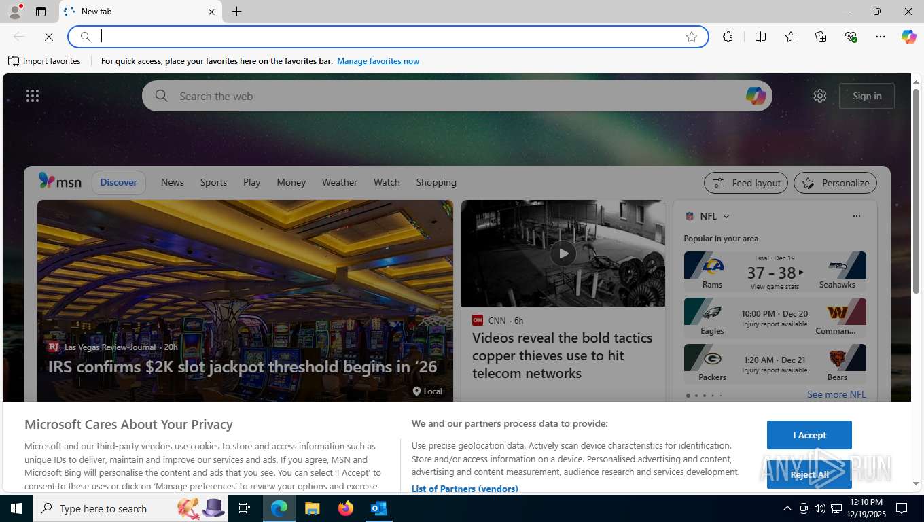Click Edge icon on taskbar
The height and width of the screenshot is (522, 924).
279,508
